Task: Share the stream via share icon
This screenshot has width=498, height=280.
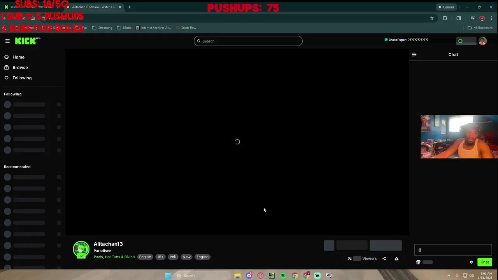Action: click(x=384, y=259)
